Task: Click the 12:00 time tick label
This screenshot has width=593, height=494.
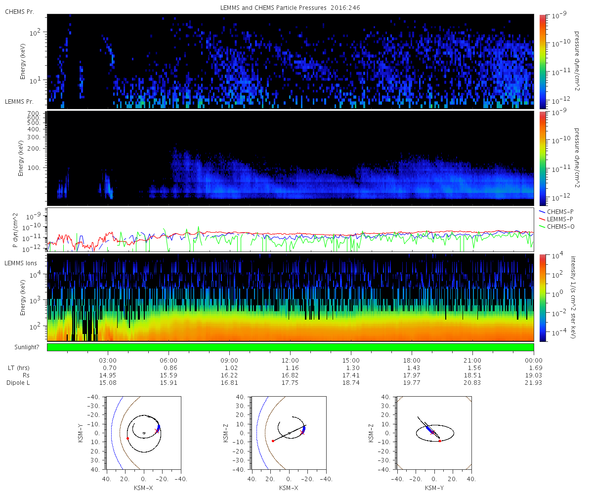Action: [x=290, y=360]
